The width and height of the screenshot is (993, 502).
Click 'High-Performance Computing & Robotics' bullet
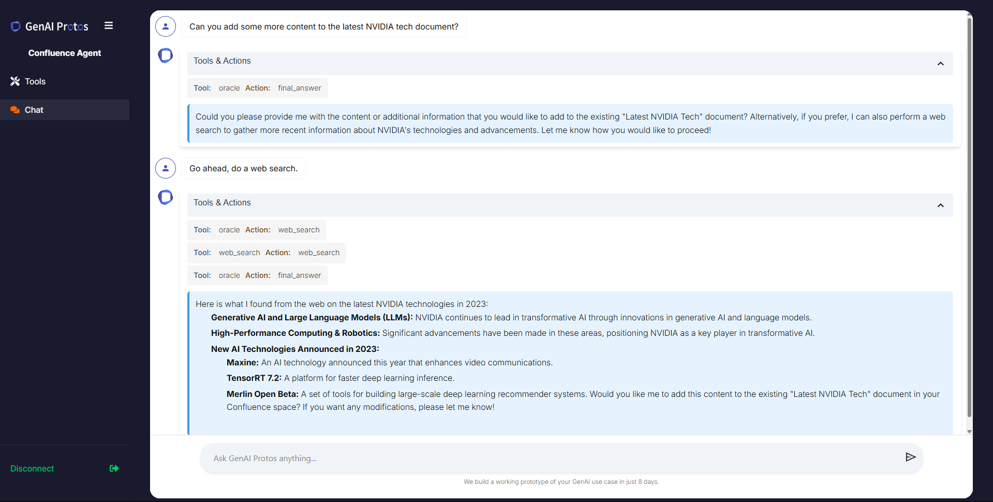point(513,333)
